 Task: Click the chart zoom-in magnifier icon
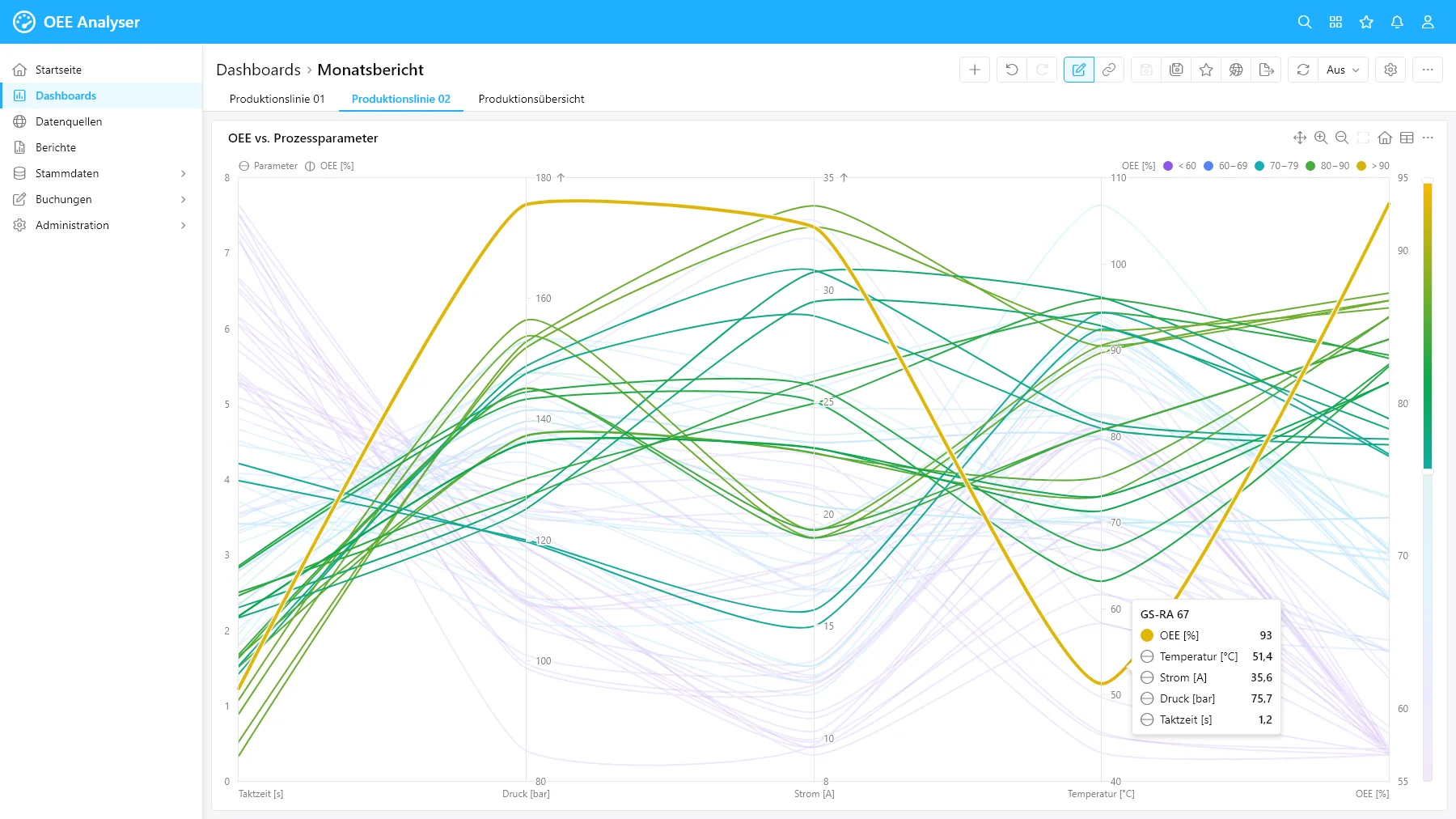[x=1321, y=138]
